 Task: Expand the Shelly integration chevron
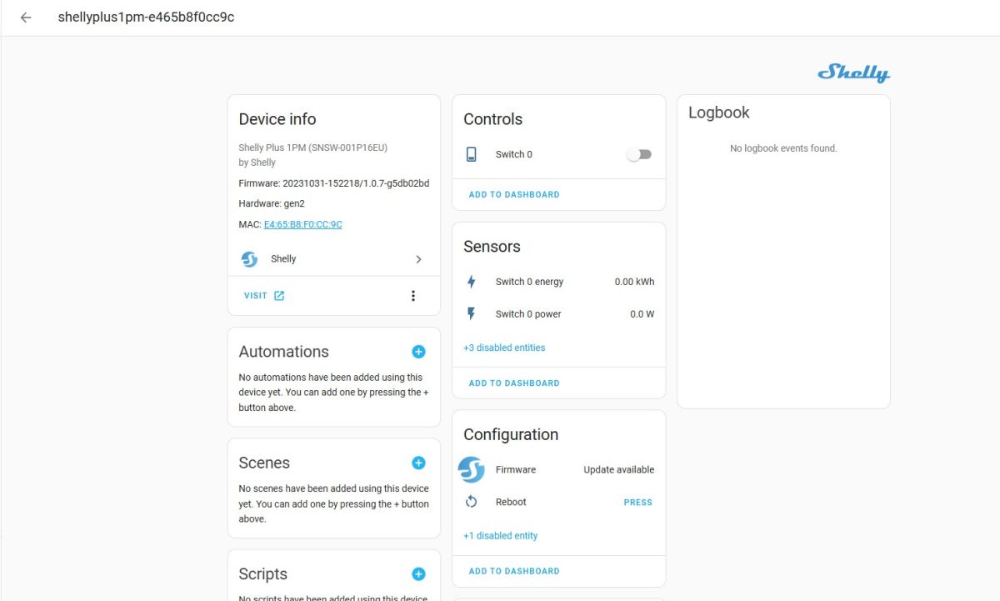pyautogui.click(x=418, y=259)
